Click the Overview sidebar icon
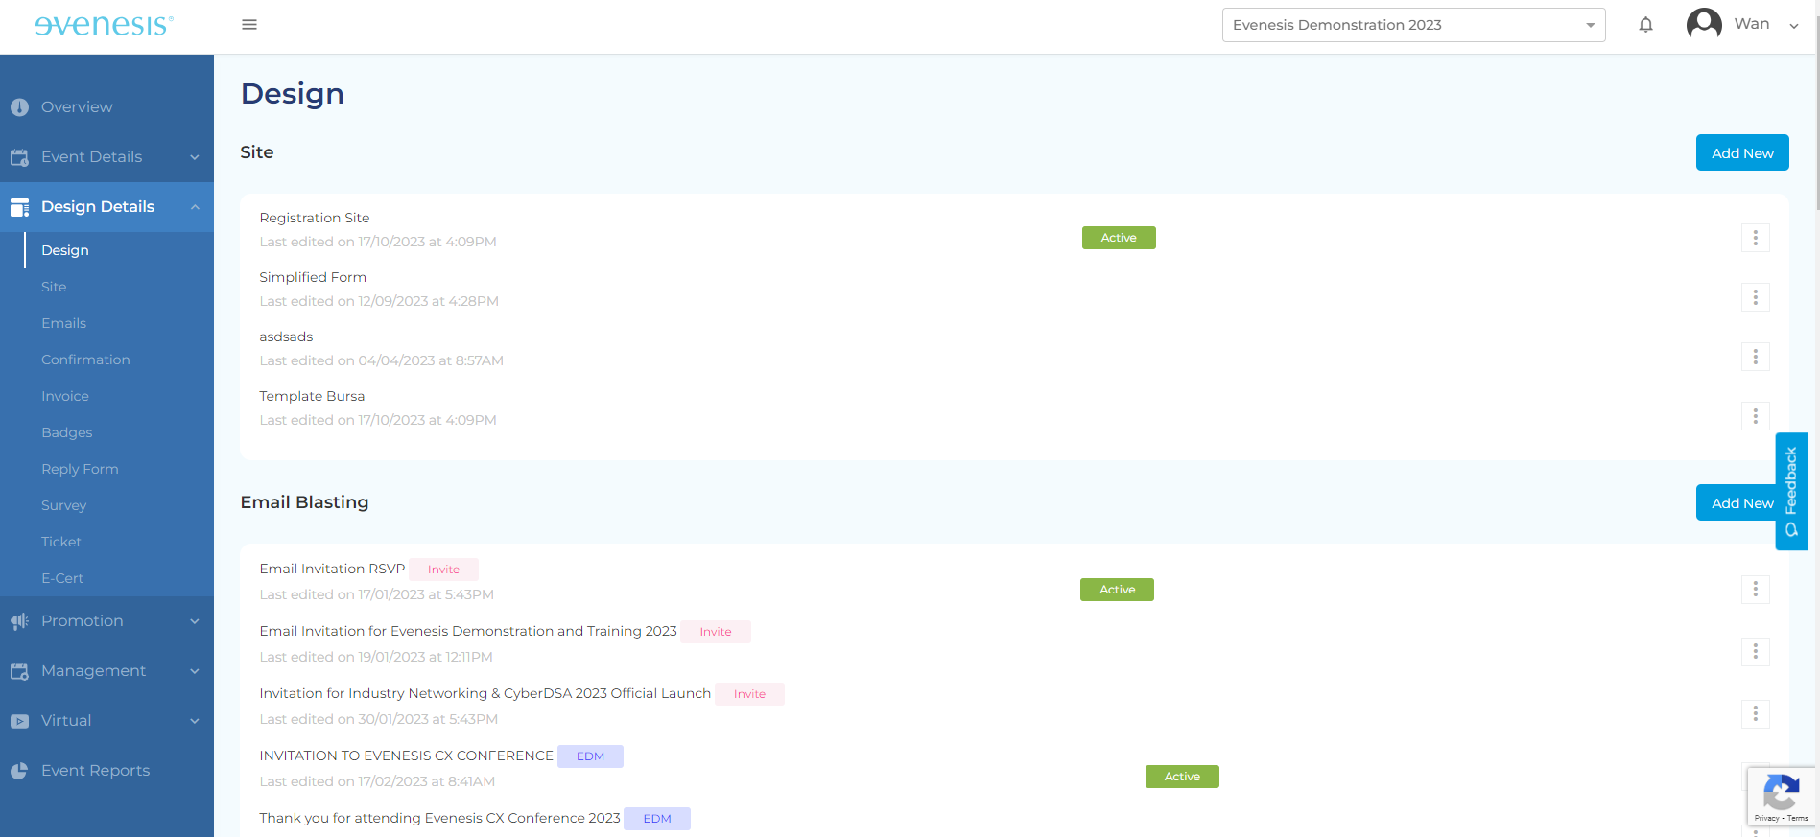The height and width of the screenshot is (837, 1820). click(x=19, y=107)
